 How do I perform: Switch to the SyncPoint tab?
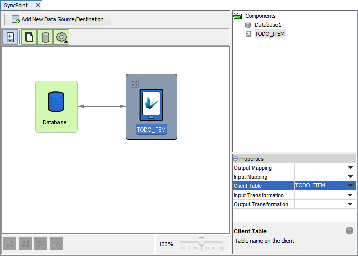coord(16,5)
